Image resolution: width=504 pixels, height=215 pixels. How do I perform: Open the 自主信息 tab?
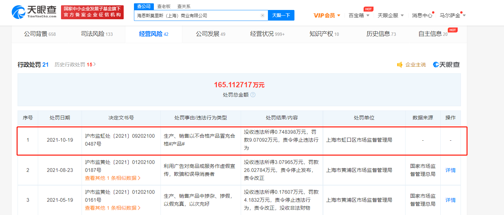tap(433, 34)
